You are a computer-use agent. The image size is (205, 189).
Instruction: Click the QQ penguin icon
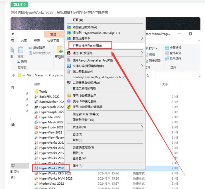(x=69, y=53)
